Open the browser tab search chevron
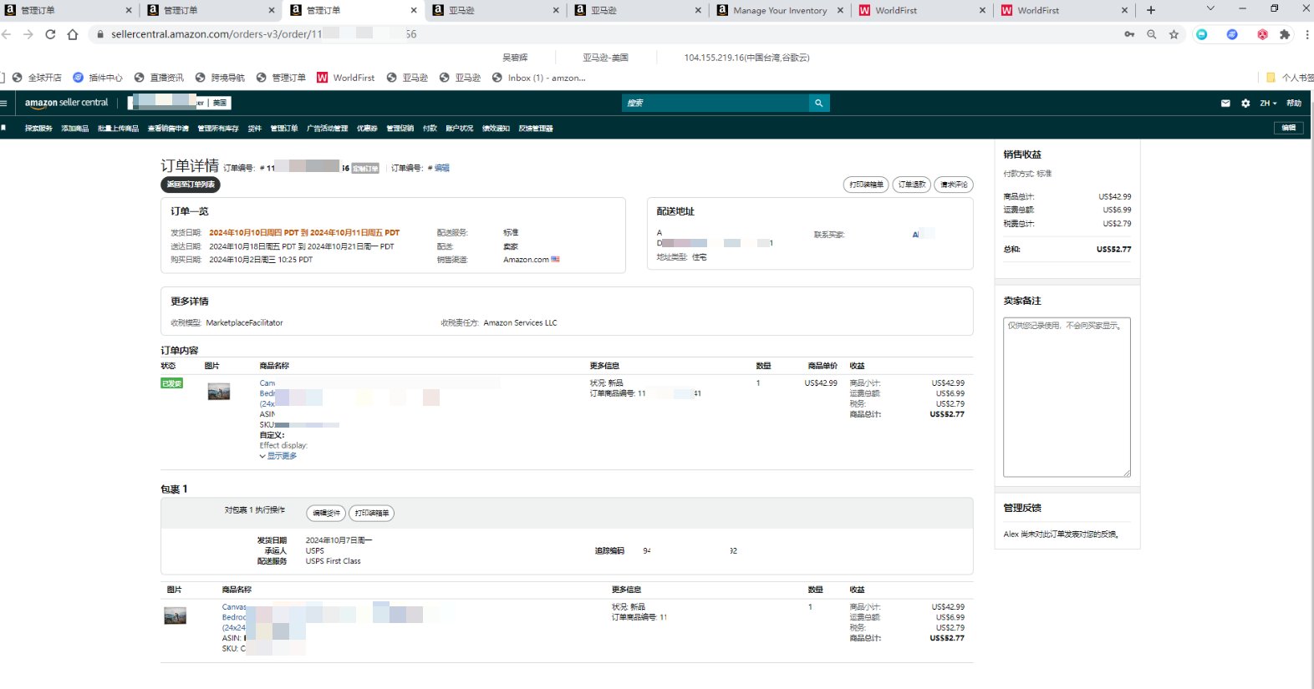 [1210, 9]
